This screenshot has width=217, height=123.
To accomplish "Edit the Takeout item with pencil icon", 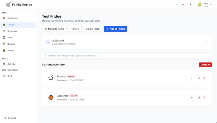I will [x=199, y=78].
